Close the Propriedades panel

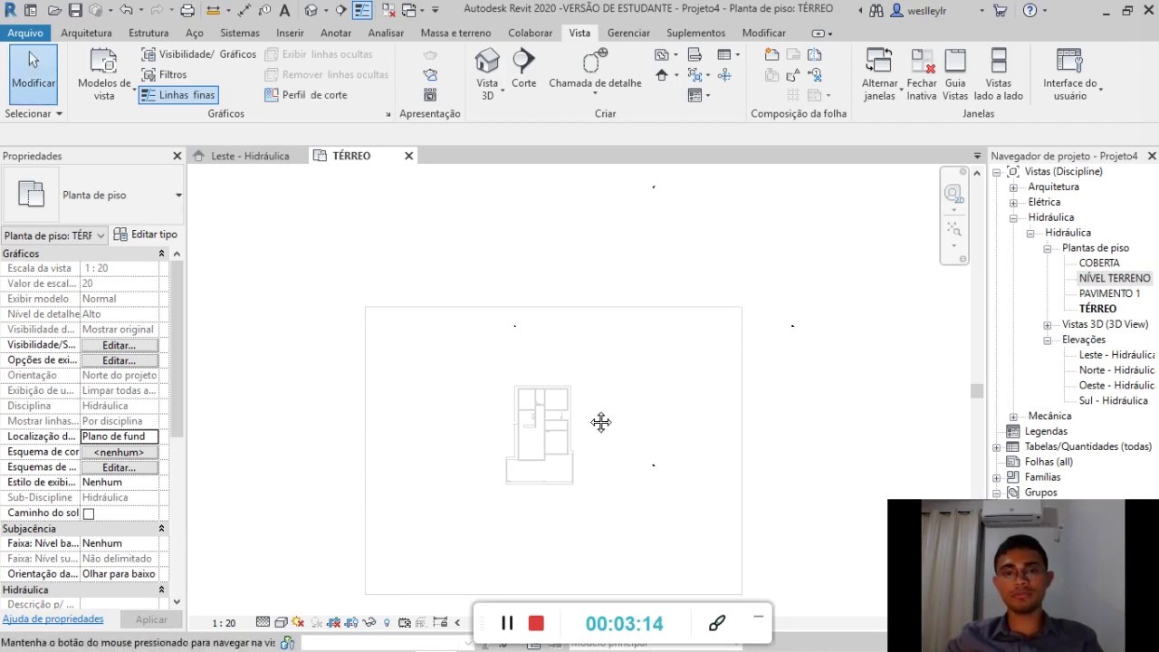pyautogui.click(x=177, y=156)
